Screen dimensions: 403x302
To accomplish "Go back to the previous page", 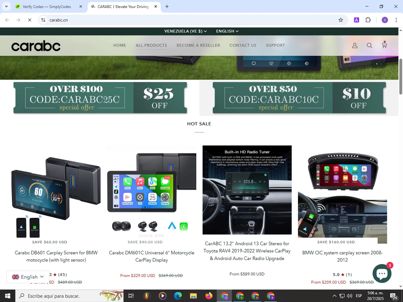I will point(7,20).
